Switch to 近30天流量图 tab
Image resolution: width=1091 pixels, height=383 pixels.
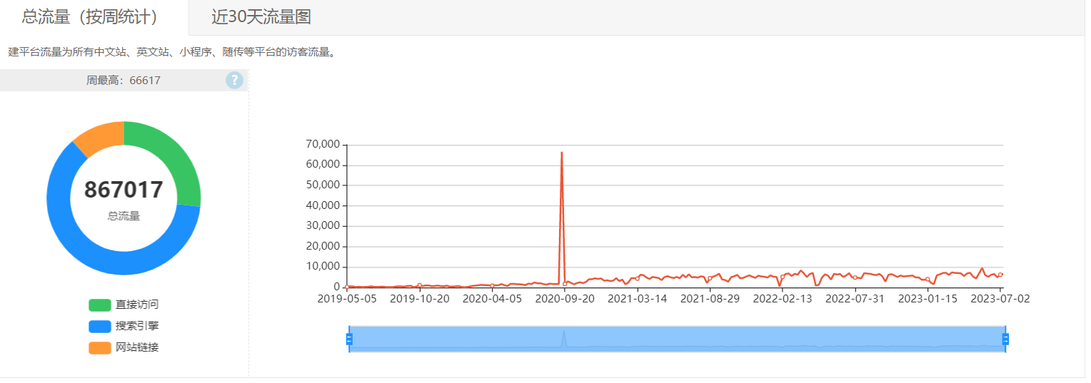pyautogui.click(x=261, y=17)
